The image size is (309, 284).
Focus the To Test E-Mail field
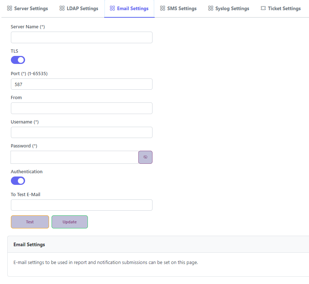tap(81, 205)
